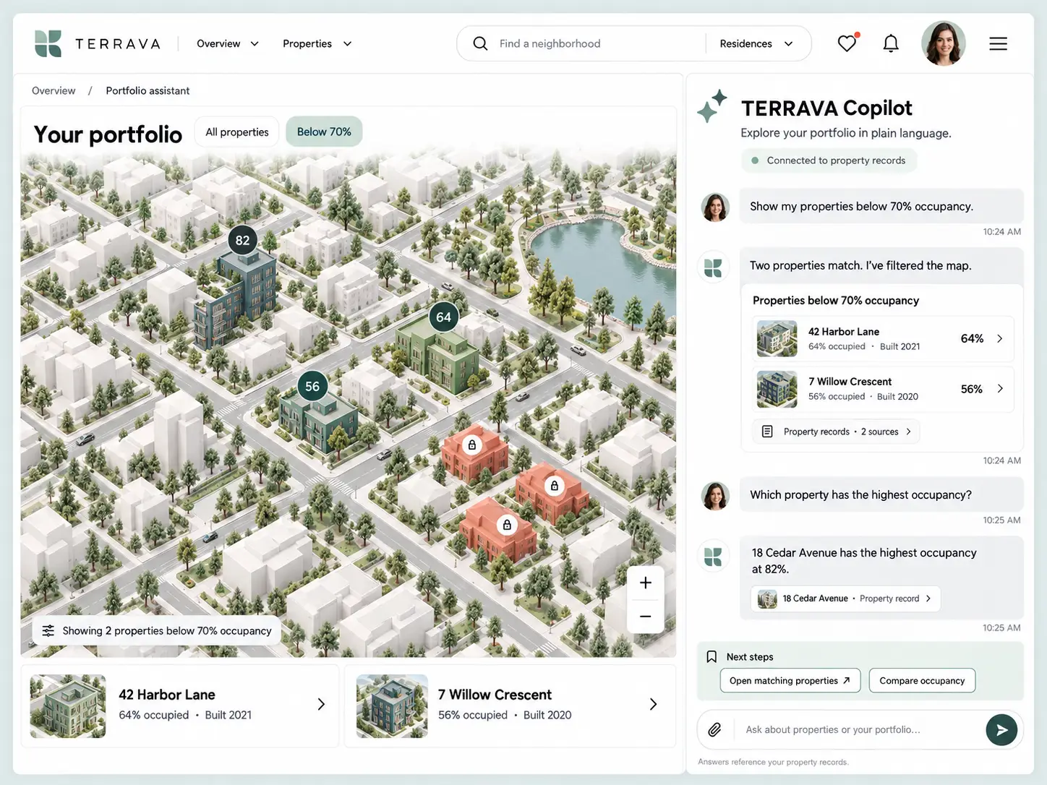Toggle the Below 70% filter

(x=324, y=132)
